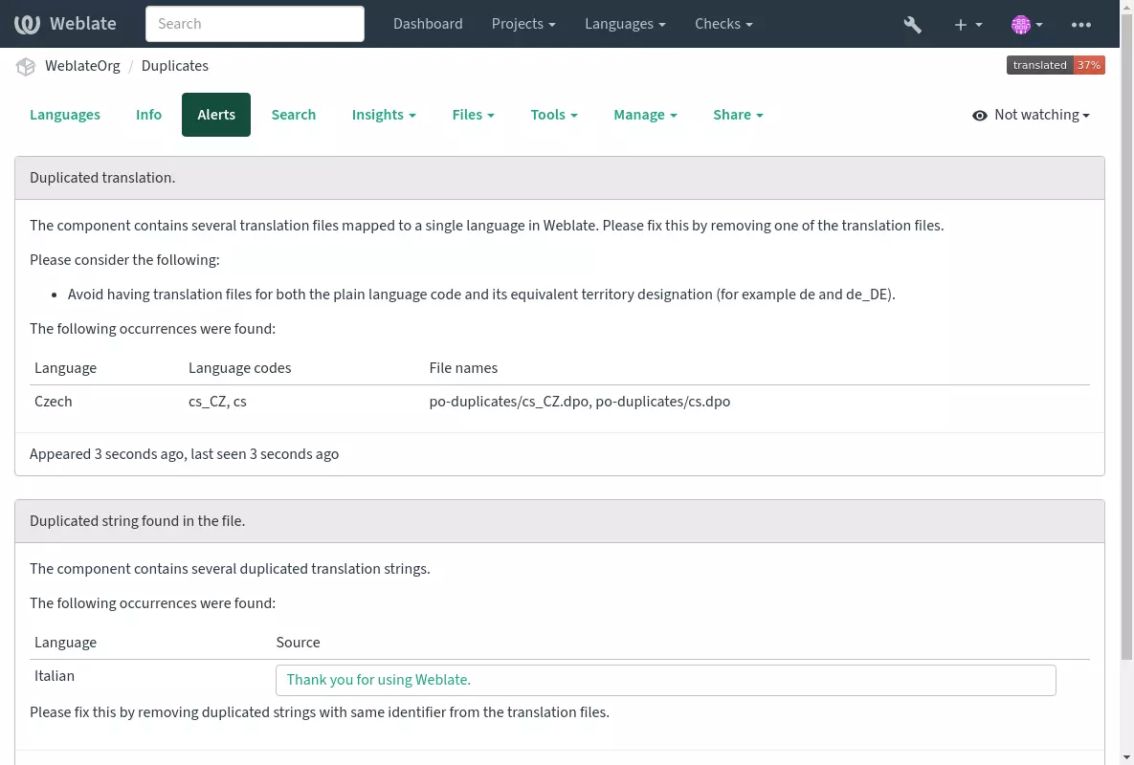
Task: Open the Insights dropdown tab
Action: (384, 115)
